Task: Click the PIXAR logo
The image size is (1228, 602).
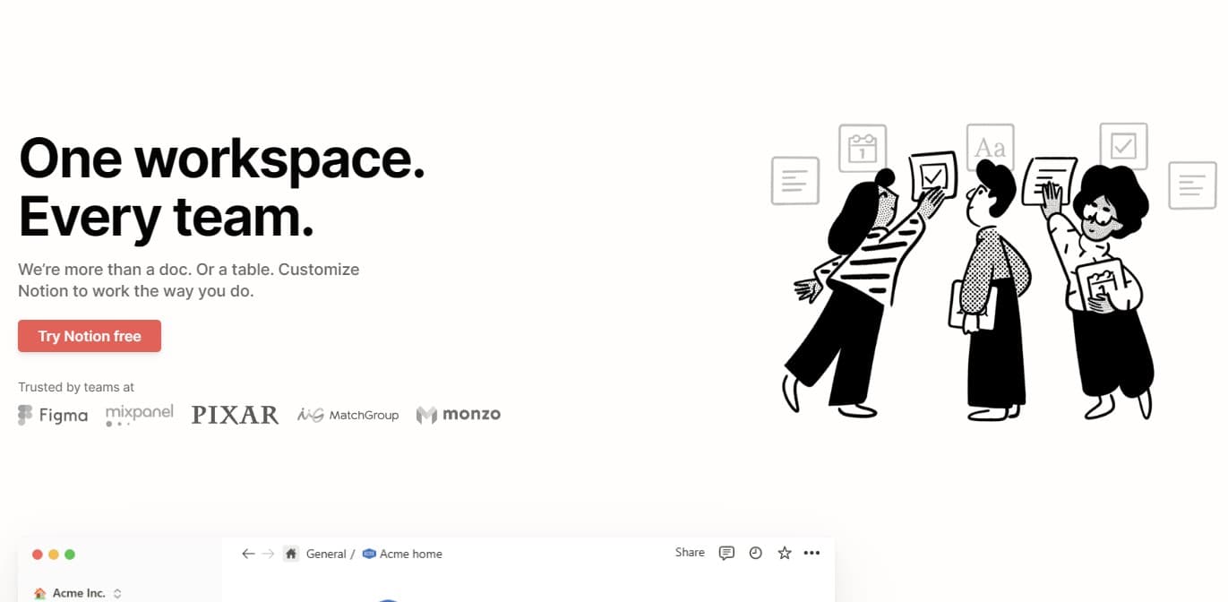Action: (235, 415)
